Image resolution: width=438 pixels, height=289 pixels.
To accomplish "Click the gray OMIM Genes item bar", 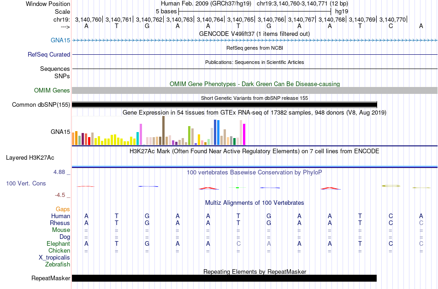I will tap(255, 90).
